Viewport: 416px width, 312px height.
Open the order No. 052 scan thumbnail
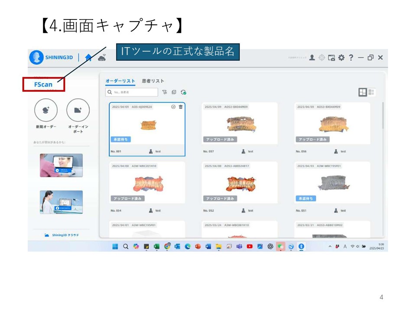click(239, 183)
